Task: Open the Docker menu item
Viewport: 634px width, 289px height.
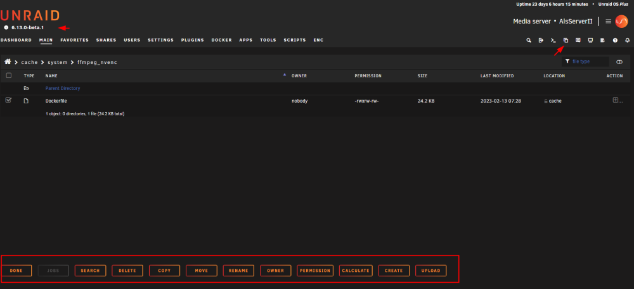Action: (221, 40)
